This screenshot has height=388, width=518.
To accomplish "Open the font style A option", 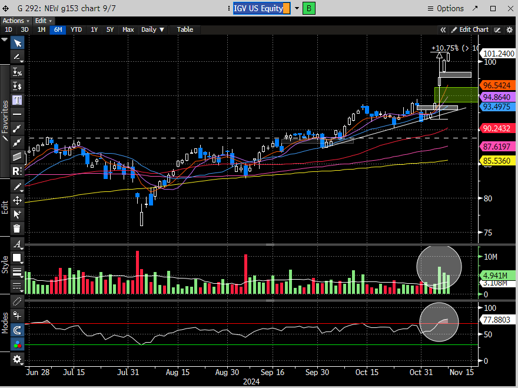I will tap(17, 244).
